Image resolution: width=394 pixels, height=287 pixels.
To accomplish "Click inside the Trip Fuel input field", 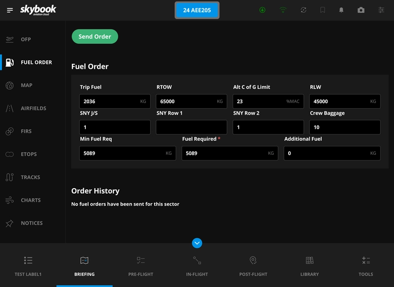I will 114,102.
